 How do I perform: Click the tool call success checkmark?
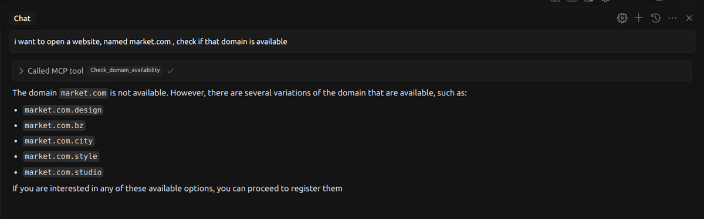[x=170, y=71]
